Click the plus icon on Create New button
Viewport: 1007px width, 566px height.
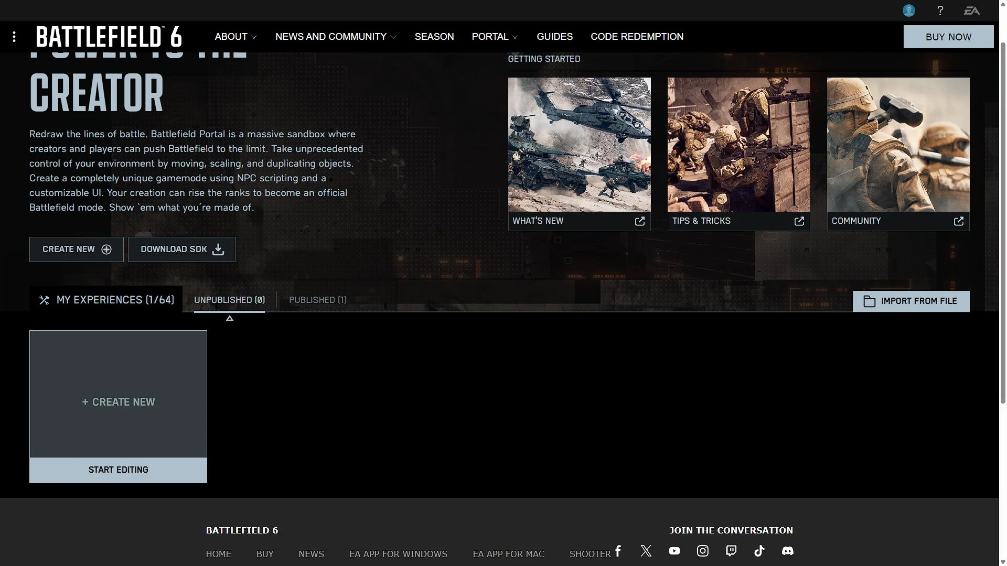[106, 249]
